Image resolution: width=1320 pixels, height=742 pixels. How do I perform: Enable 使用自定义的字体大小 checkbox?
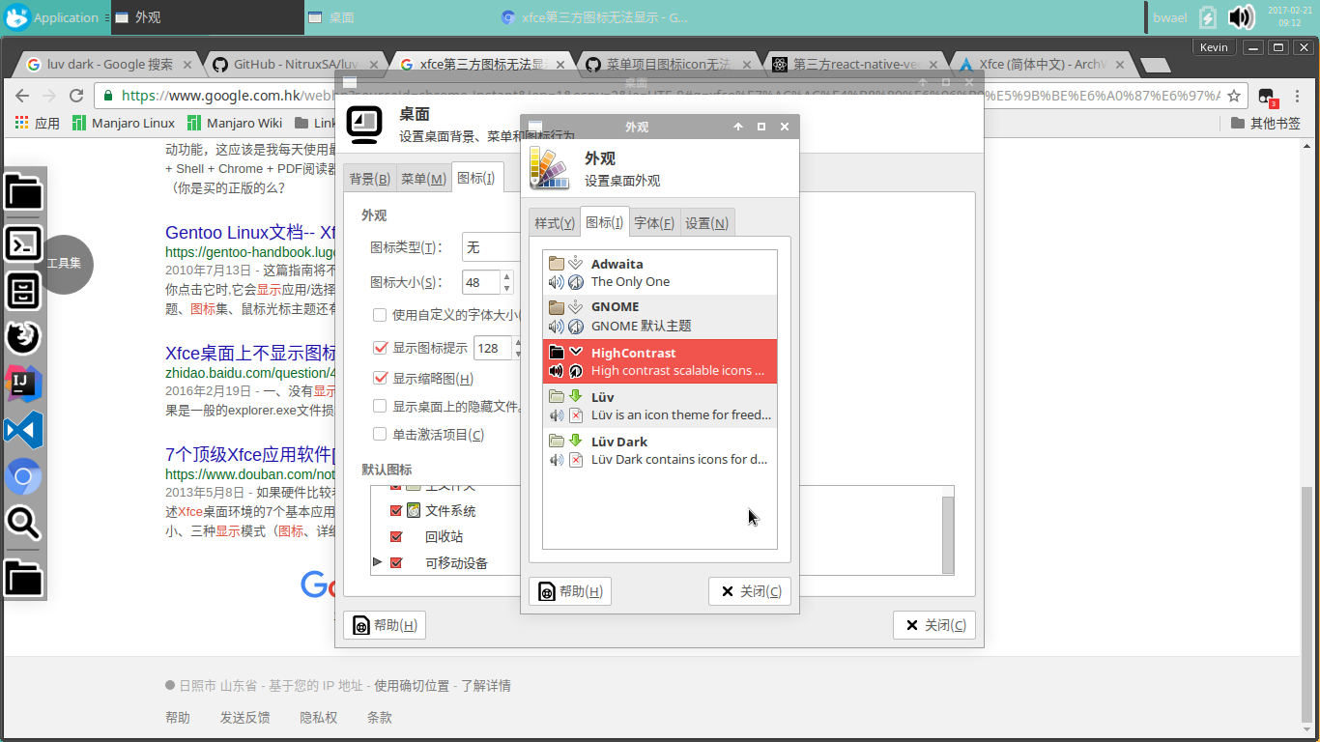click(x=380, y=315)
